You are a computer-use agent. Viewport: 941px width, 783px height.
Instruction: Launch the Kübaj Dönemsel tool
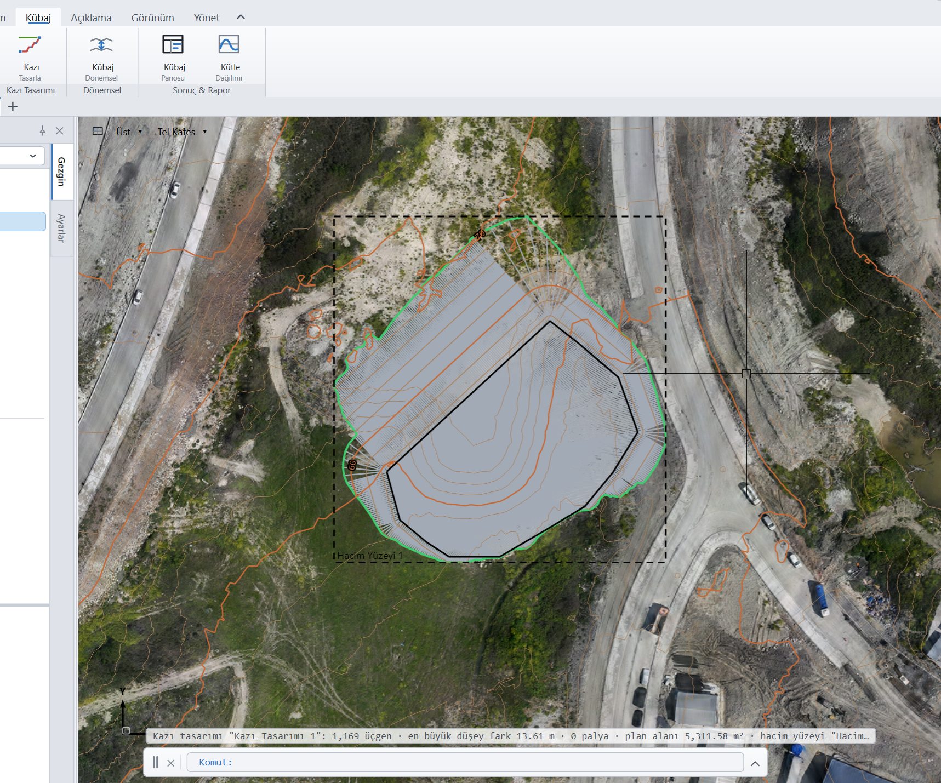(x=102, y=58)
